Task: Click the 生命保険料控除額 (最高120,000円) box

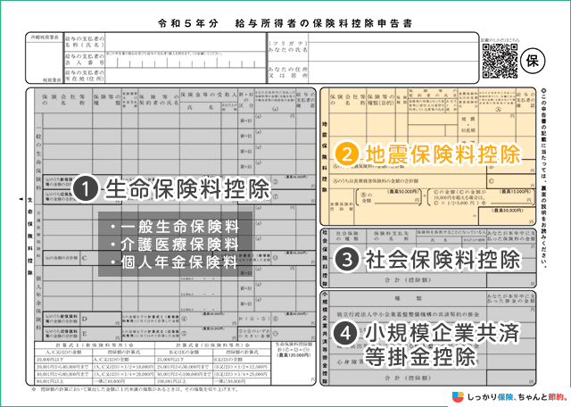Action: (294, 363)
